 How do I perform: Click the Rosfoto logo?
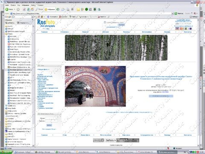[46, 23]
